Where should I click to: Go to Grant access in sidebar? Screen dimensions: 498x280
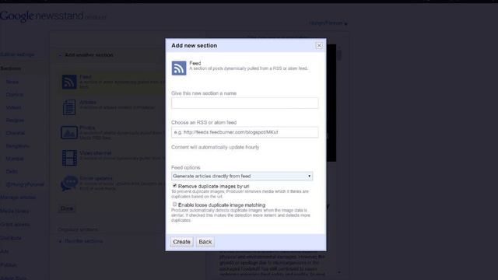[x=15, y=224]
